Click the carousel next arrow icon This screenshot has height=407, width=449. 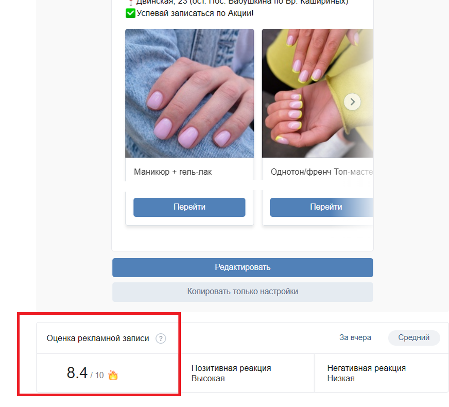pos(352,101)
